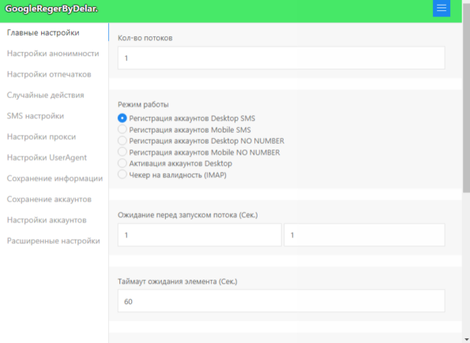Click the GoogleRegerByDelar title logo
This screenshot has width=470, height=343.
(51, 9)
